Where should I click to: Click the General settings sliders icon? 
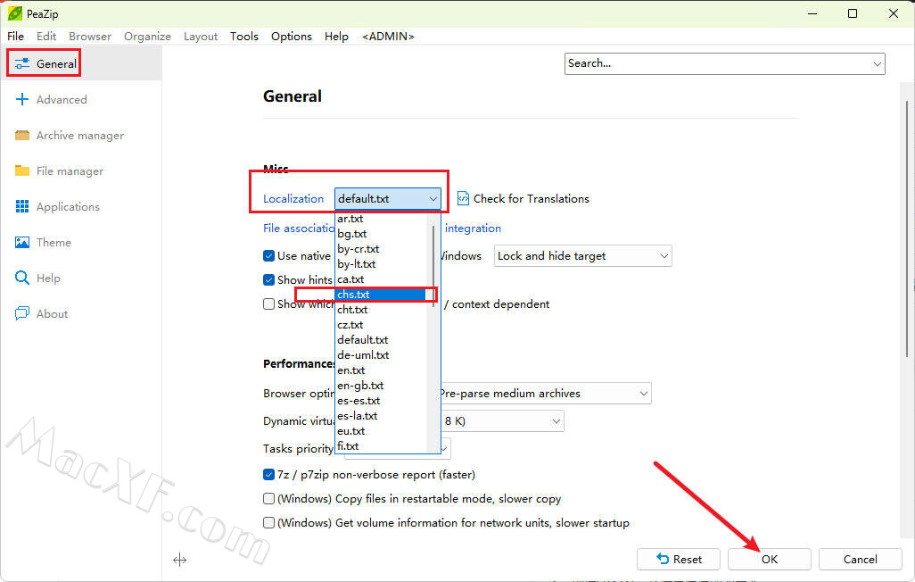pos(22,63)
